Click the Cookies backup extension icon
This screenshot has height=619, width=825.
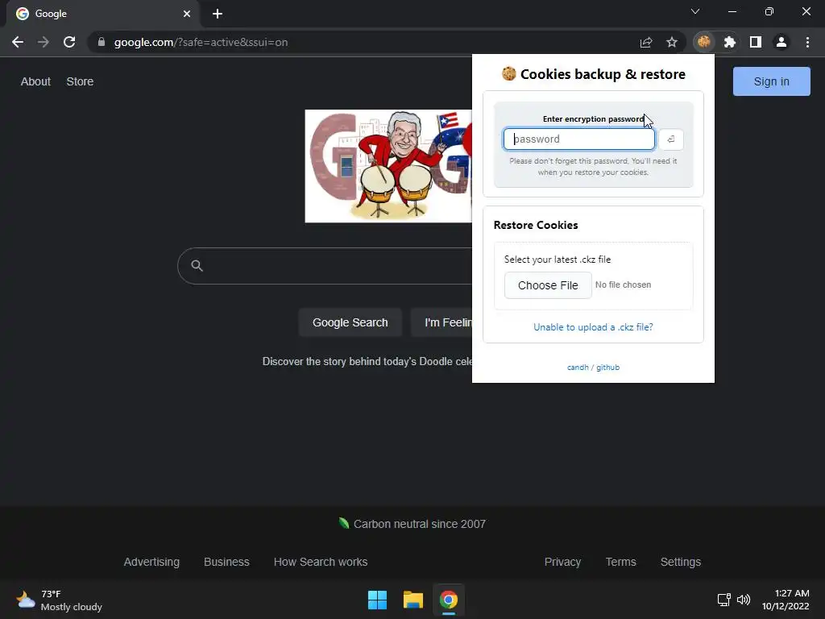[704, 42]
